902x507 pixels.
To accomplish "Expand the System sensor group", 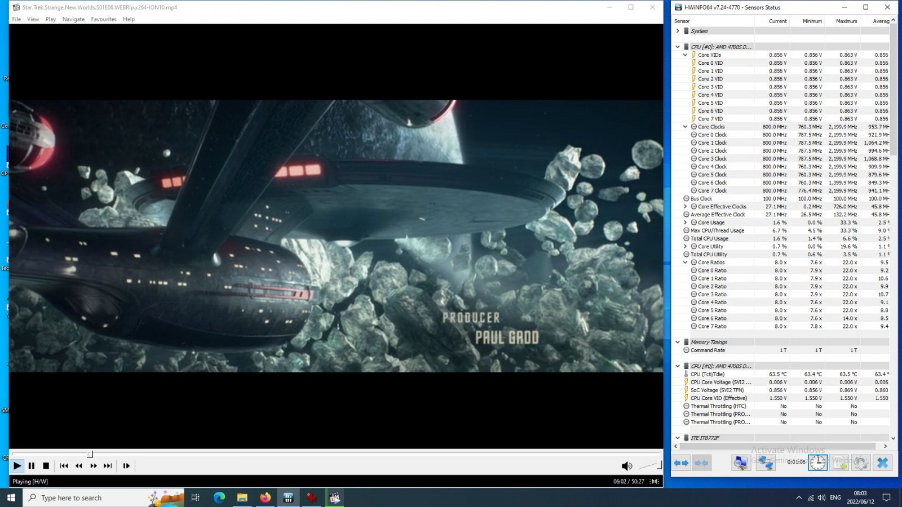I will pos(678,31).
